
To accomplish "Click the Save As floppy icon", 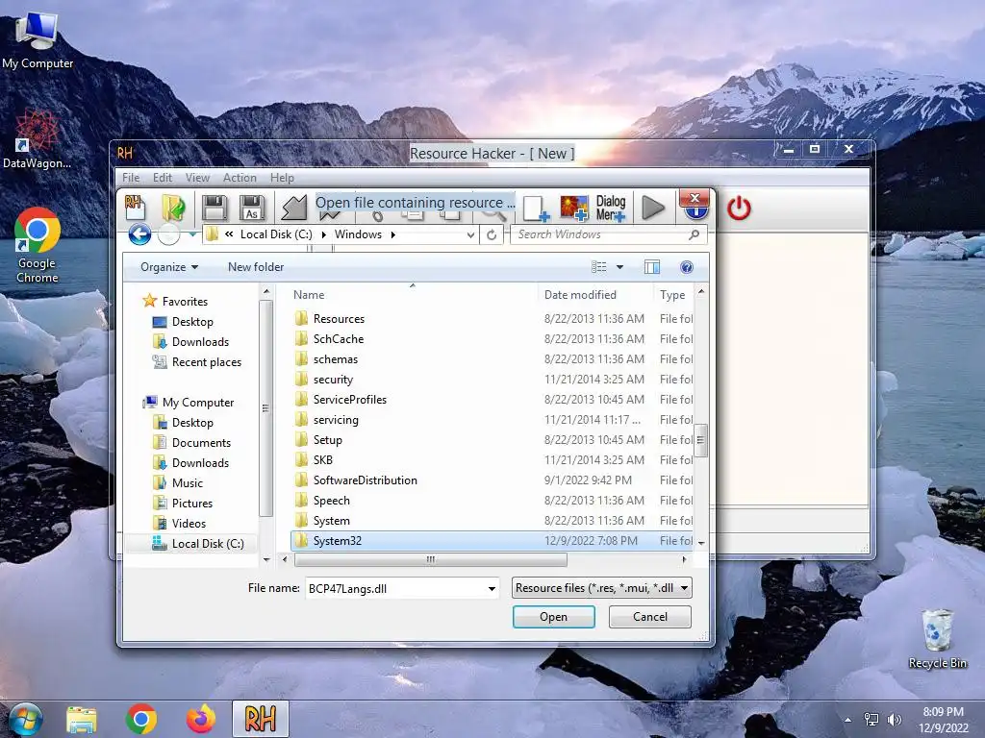I will click(x=253, y=208).
